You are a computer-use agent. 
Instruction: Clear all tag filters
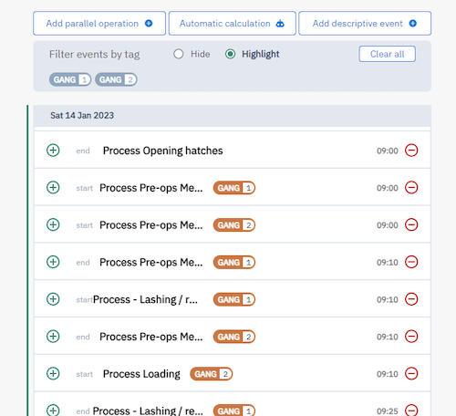click(x=387, y=54)
